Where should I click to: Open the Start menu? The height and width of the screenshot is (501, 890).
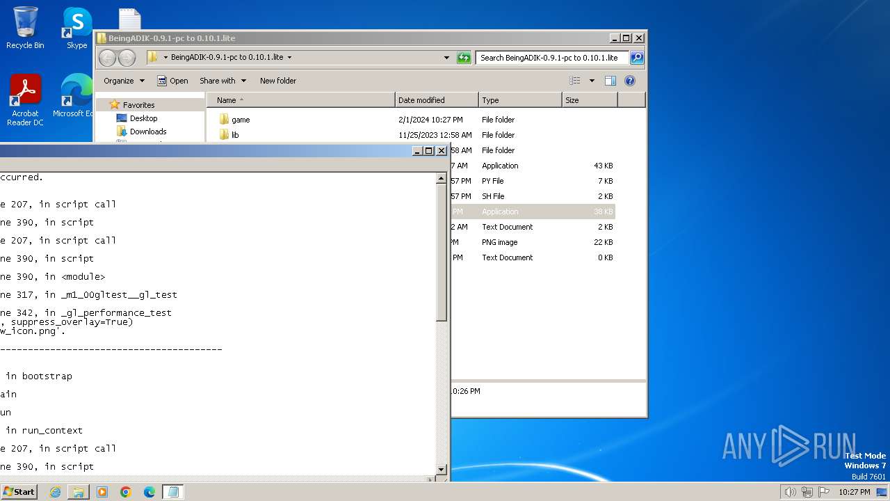[19, 492]
